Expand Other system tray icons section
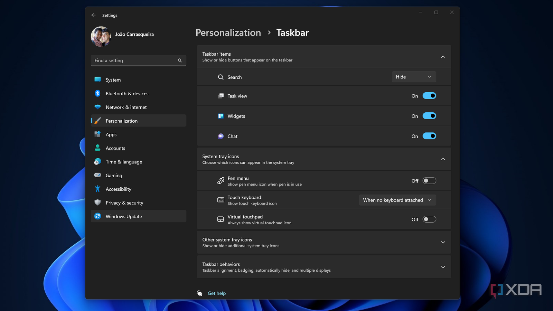Screen dimensions: 553x311 (443, 242)
